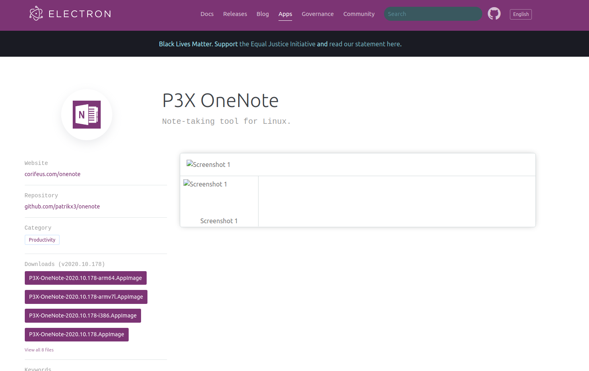Download the i386 AppImage build
589x371 pixels.
pyautogui.click(x=82, y=315)
